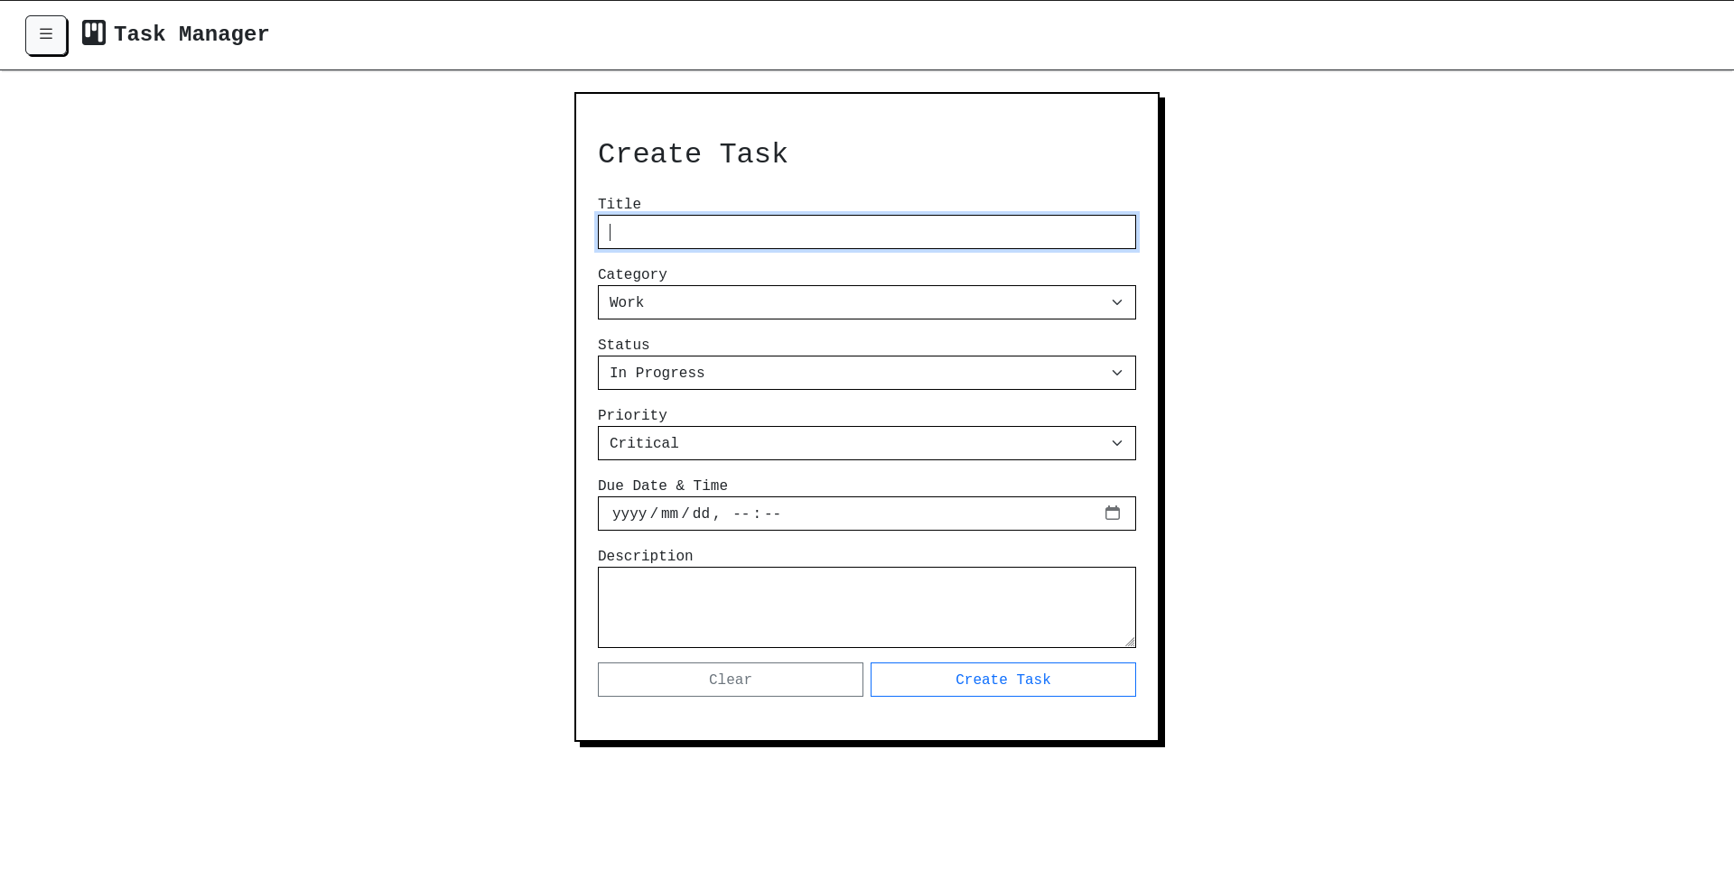Click the Title label above the input

(620, 204)
